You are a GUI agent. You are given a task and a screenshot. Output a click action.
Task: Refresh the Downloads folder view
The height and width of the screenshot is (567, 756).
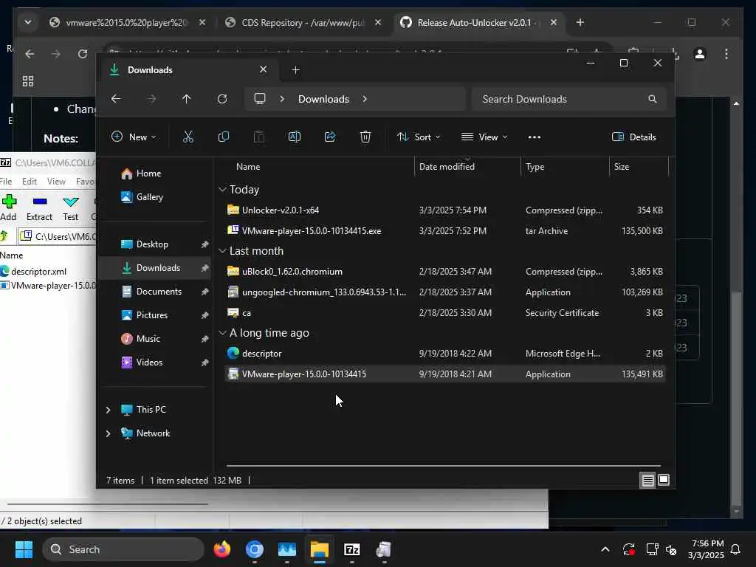pos(221,99)
